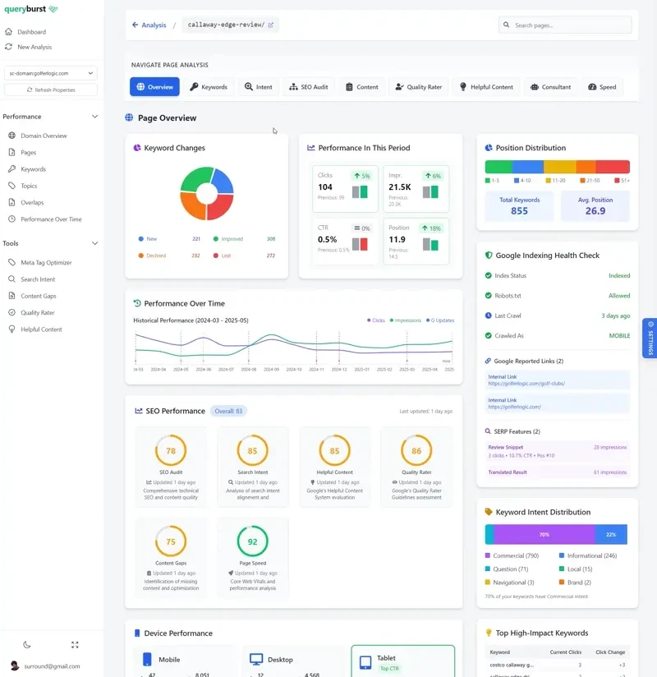Click the Domain Overview globe icon
The image size is (657, 677).
pyautogui.click(x=11, y=136)
